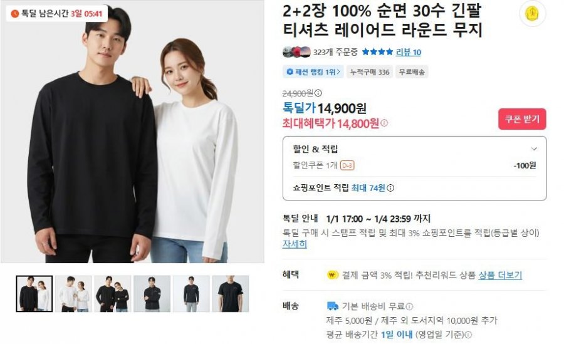Screen dimensions: 564x344
Task: Open the 자세히 details link
Action: 295,244
